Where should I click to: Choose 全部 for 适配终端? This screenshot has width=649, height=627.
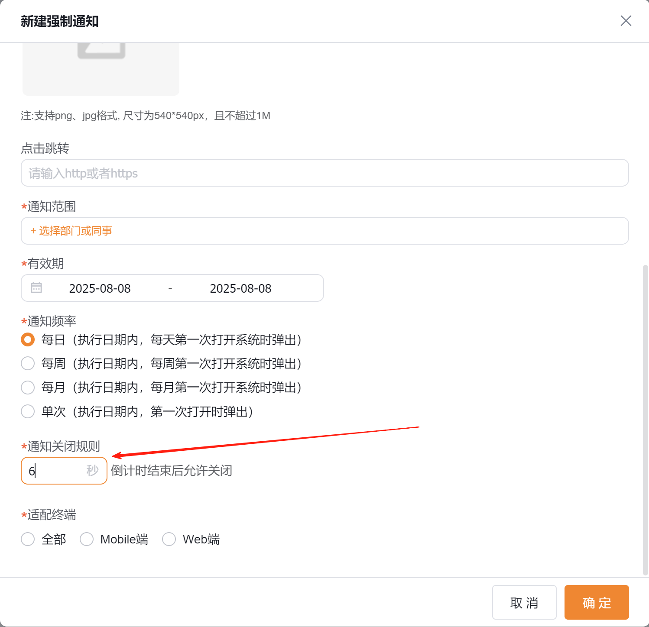point(28,540)
